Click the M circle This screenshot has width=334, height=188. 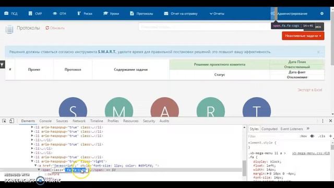pyautogui.click(x=119, y=107)
